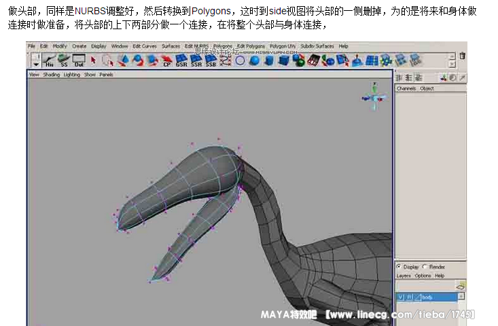Create a NURBS circle from shelf

click(x=240, y=60)
